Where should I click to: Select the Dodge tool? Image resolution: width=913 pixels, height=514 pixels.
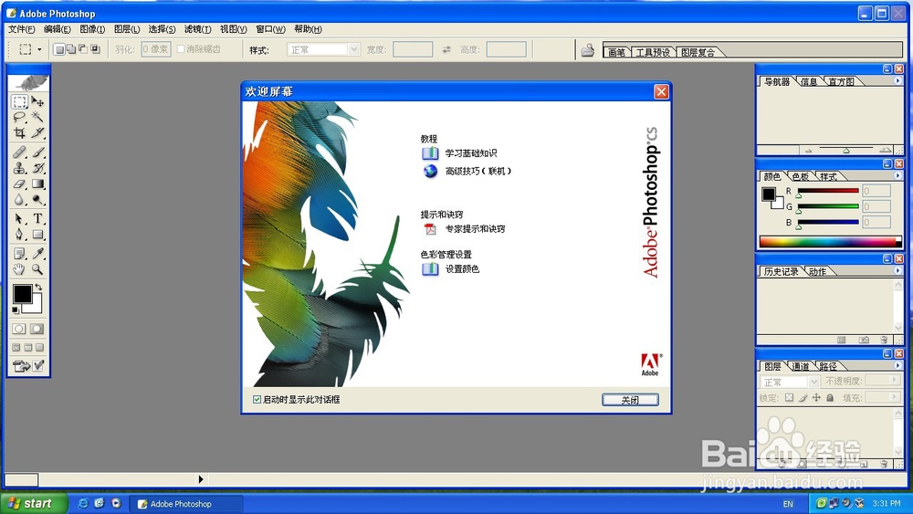tap(37, 200)
